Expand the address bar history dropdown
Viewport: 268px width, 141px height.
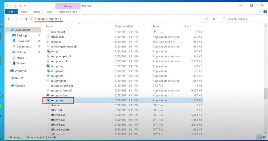[207, 19]
